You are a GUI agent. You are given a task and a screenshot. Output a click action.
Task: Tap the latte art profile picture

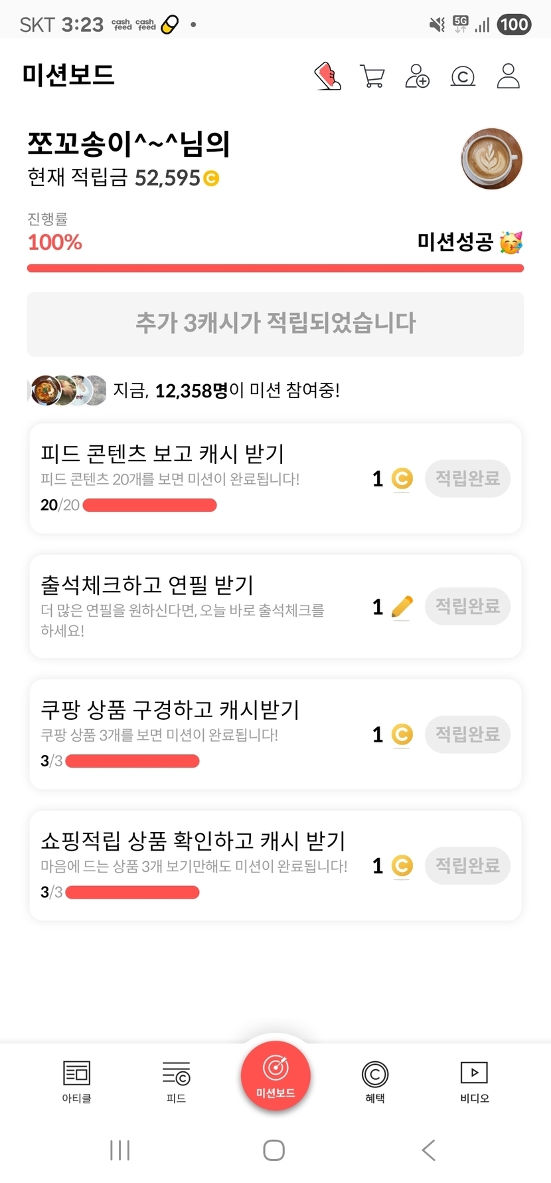(491, 160)
